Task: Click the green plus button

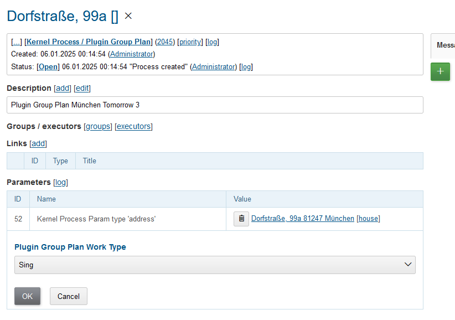Action: tap(440, 72)
